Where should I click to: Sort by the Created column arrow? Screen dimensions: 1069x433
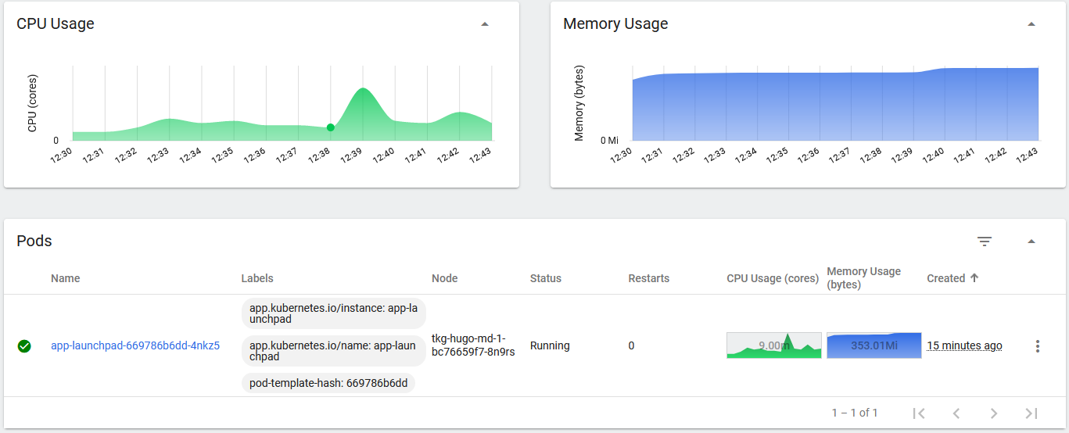click(974, 278)
